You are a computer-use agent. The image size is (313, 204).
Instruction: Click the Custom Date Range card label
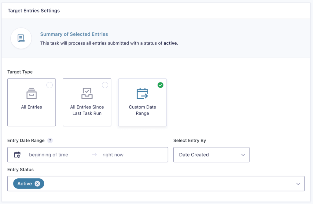[x=142, y=110]
